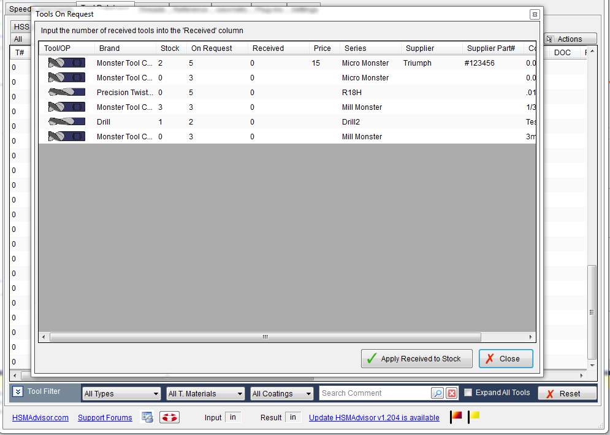This screenshot has width=610, height=435.
Task: Open the All T. Materials dropdown
Action: 205,394
